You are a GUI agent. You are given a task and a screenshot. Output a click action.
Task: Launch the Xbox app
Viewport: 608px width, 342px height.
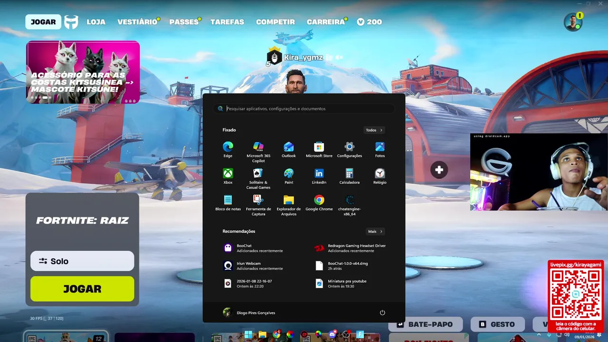[x=228, y=176]
